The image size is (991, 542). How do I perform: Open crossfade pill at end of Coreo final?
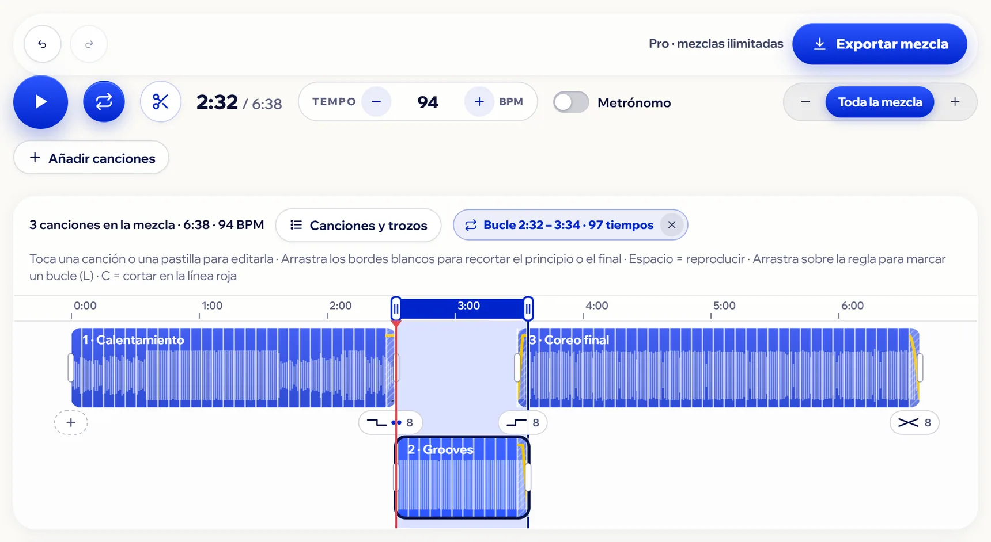tap(914, 422)
